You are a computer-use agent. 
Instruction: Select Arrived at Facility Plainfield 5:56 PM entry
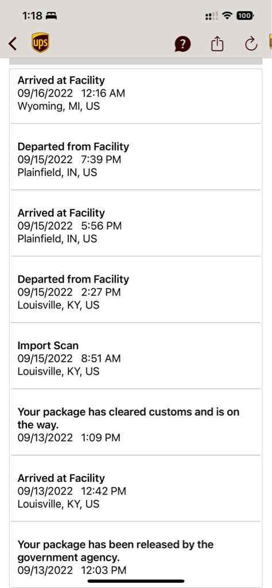135,223
